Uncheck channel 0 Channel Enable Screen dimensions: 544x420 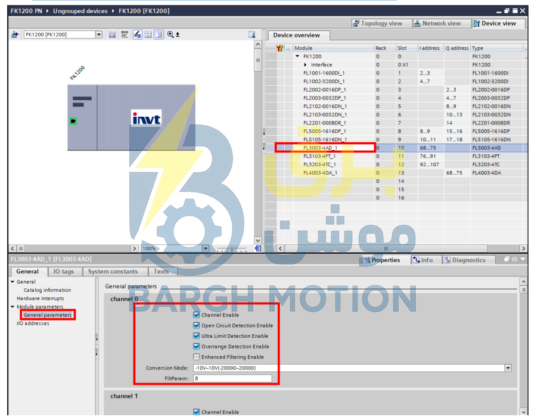pyautogui.click(x=197, y=315)
